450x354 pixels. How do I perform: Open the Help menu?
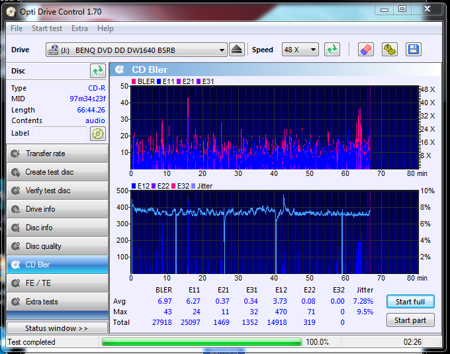[105, 28]
